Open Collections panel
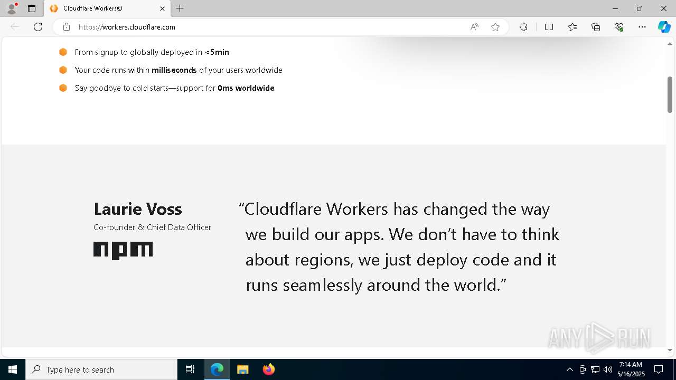The height and width of the screenshot is (380, 676). 596,27
